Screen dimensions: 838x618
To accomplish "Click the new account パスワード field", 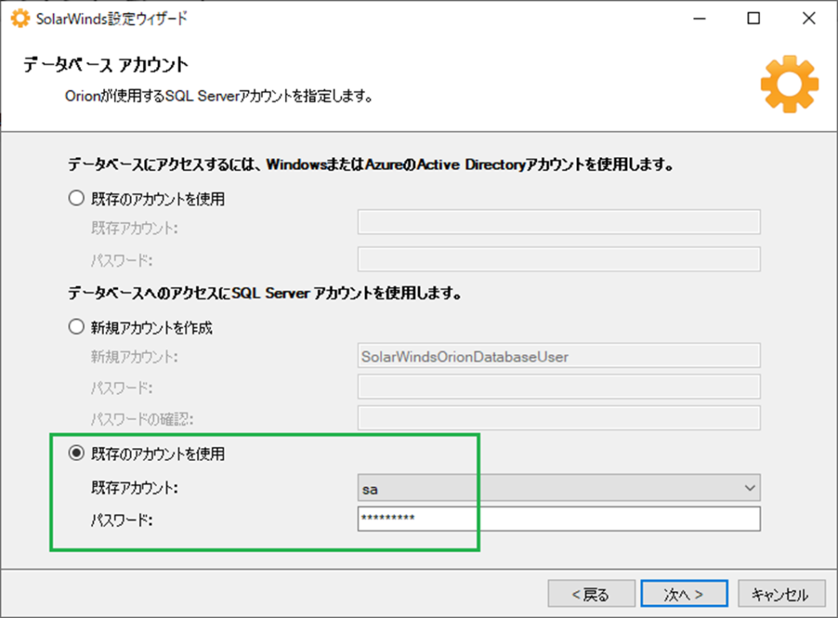I will click(558, 387).
